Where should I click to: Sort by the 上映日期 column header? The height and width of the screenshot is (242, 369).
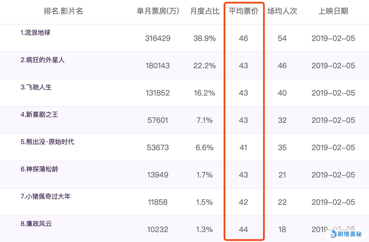pyautogui.click(x=333, y=11)
